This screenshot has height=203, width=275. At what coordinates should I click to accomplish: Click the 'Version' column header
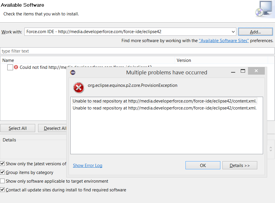coord(184,60)
